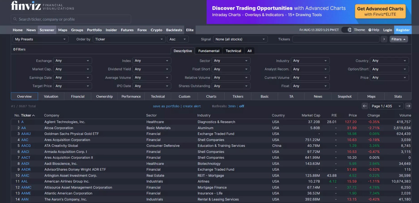Viewport: 419px width, 203px height.
Task: Click the Login link
Action: click(388, 30)
